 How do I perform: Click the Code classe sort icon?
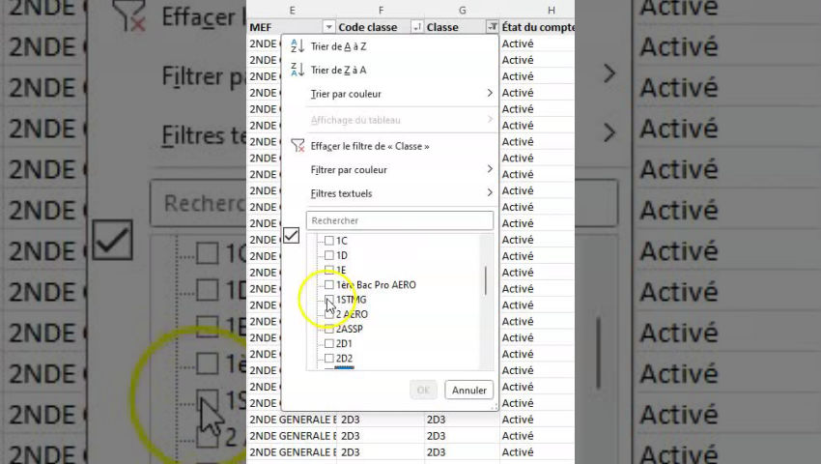[x=417, y=27]
